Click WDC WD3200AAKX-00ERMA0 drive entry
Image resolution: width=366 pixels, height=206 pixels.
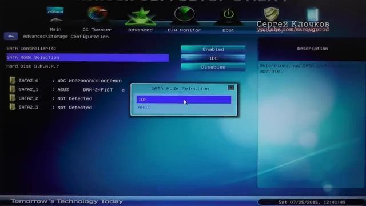[90, 81]
